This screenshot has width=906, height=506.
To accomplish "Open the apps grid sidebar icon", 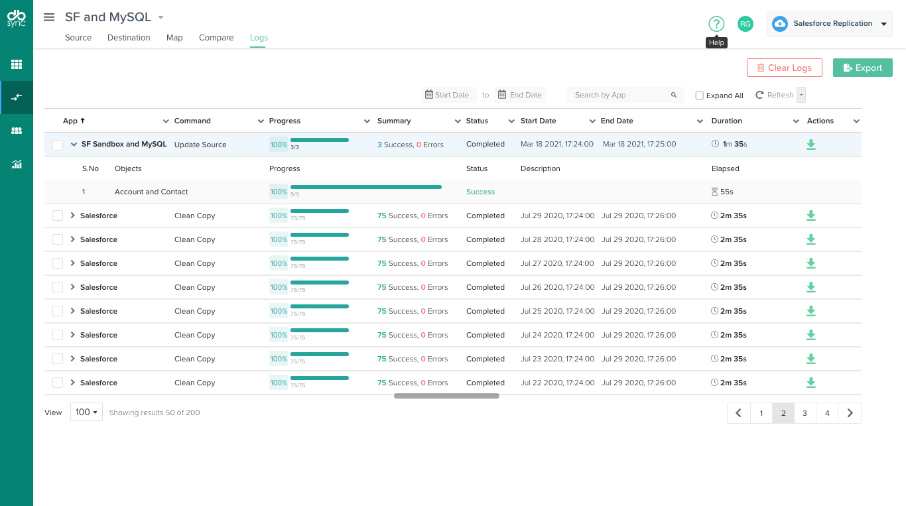I will click(x=17, y=64).
